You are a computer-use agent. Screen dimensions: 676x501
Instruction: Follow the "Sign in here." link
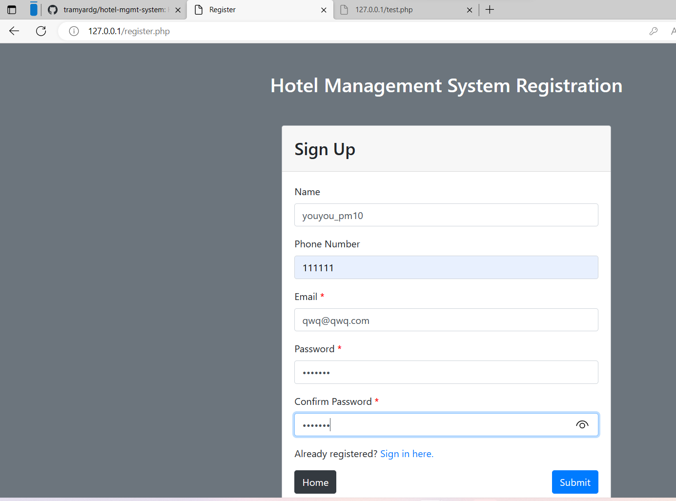[407, 454]
